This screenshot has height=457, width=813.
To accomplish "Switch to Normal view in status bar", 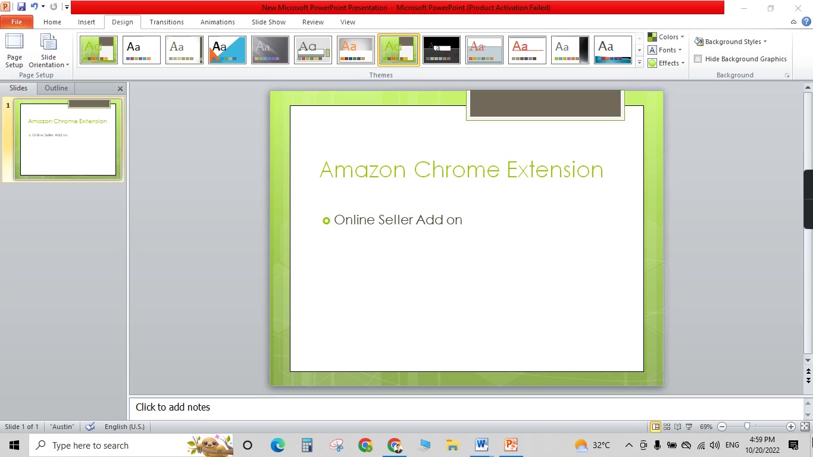I will click(655, 427).
